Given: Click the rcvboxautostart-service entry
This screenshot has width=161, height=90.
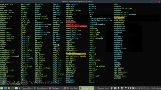Looking at the screenshot, I should (100, 18).
